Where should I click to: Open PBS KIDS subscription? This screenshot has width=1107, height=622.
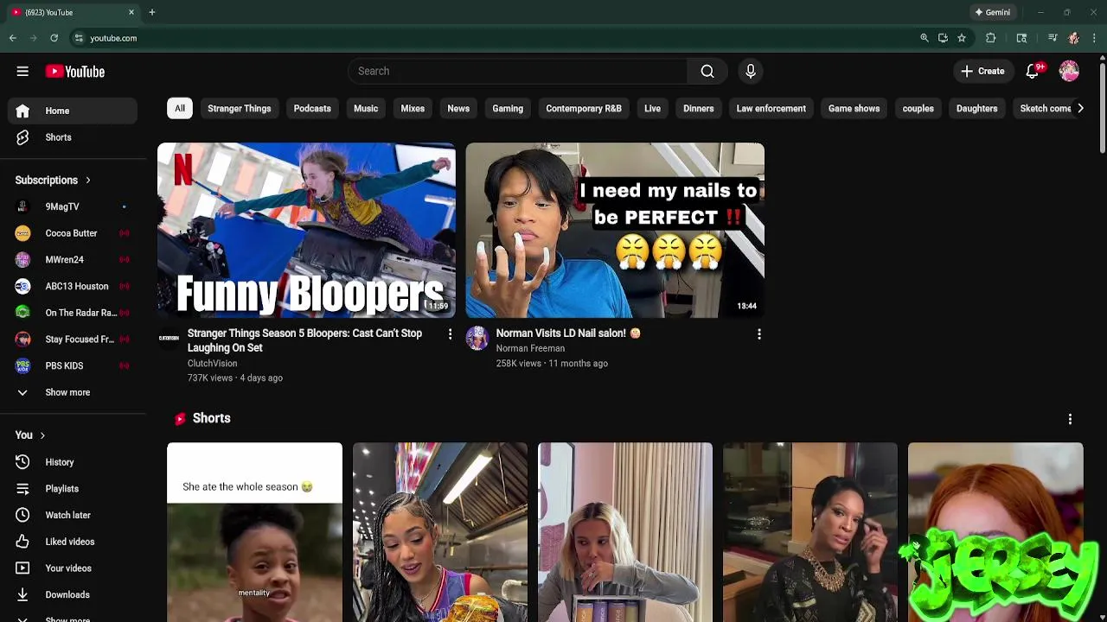coord(73,365)
